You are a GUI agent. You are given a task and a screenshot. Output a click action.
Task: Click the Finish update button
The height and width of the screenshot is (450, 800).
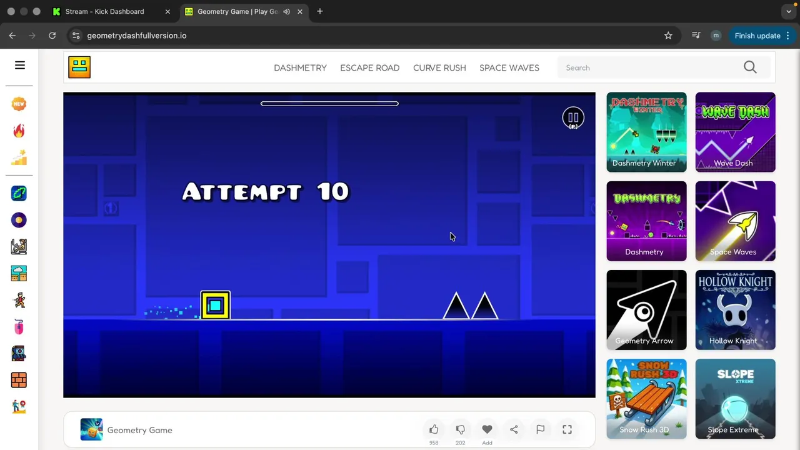(762, 36)
